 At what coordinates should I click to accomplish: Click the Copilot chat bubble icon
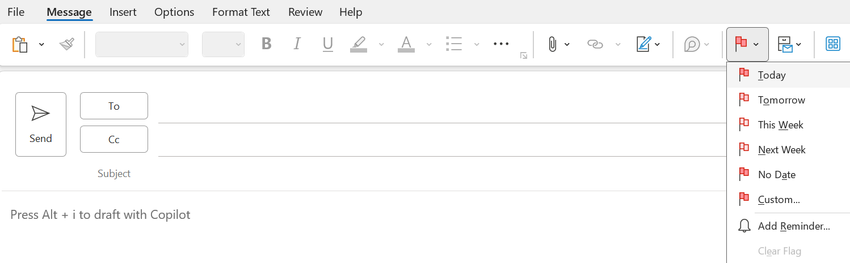[x=692, y=44]
